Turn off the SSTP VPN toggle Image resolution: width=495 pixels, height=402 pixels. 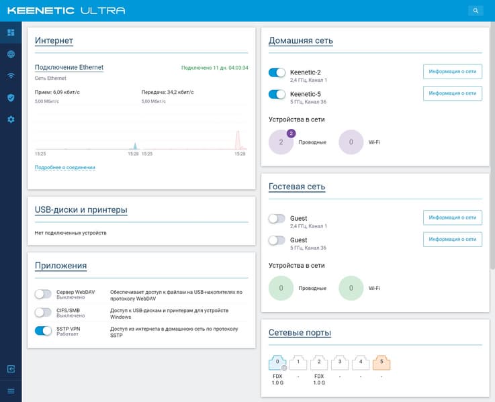point(43,331)
